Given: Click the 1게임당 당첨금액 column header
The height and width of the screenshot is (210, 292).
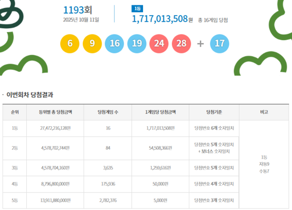Looking at the screenshot, I should [x=161, y=112].
